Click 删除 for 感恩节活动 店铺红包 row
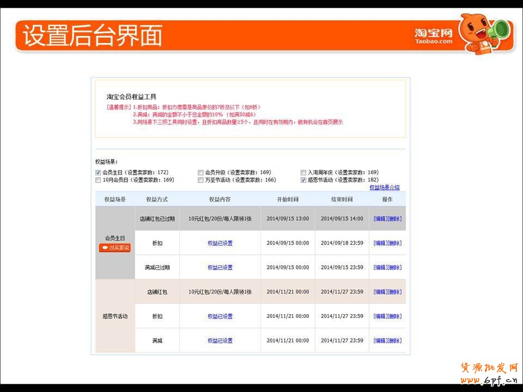This screenshot has height=392, width=523. [x=394, y=292]
